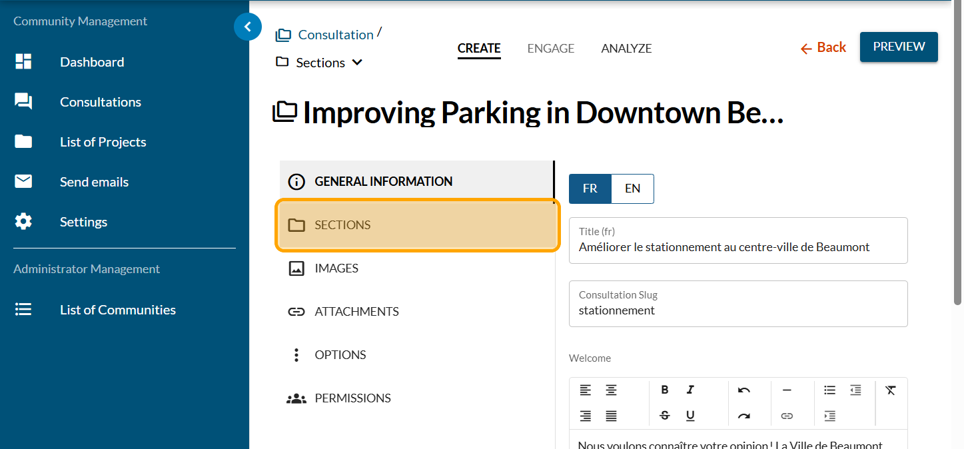964x449 pixels.
Task: Insert horizontal rule line
Action: click(787, 390)
